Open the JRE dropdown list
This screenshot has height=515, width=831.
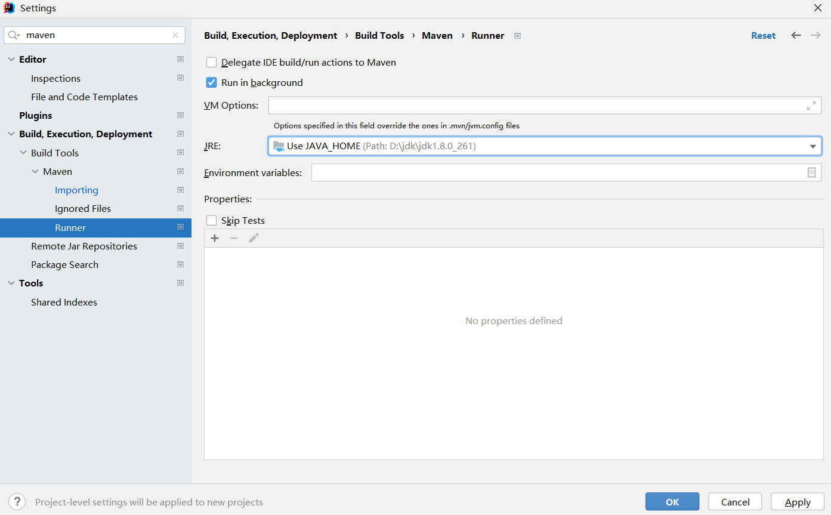click(813, 146)
